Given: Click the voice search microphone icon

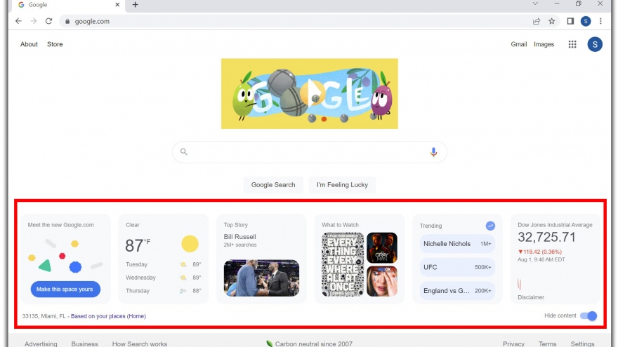Looking at the screenshot, I should 433,151.
